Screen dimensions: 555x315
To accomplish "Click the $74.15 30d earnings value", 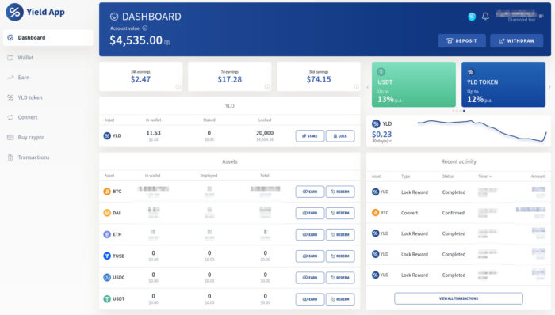I will click(319, 79).
